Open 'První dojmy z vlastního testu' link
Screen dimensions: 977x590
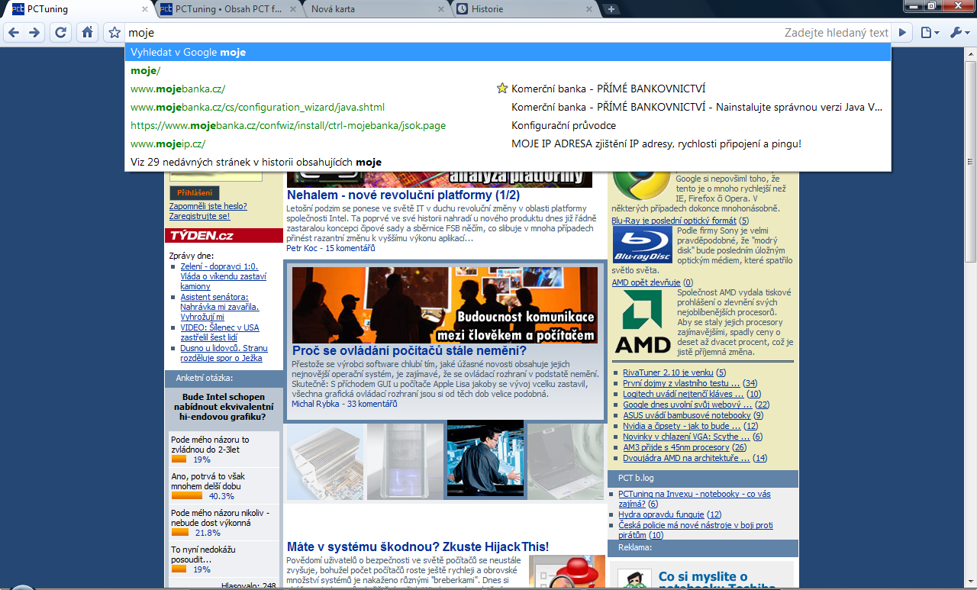(682, 383)
